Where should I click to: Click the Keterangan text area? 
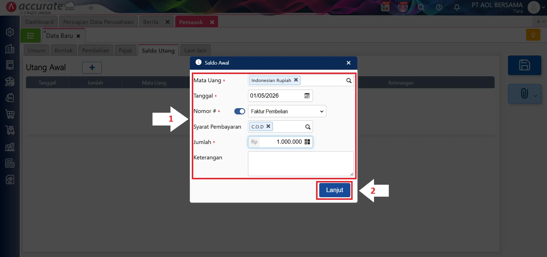pyautogui.click(x=301, y=164)
